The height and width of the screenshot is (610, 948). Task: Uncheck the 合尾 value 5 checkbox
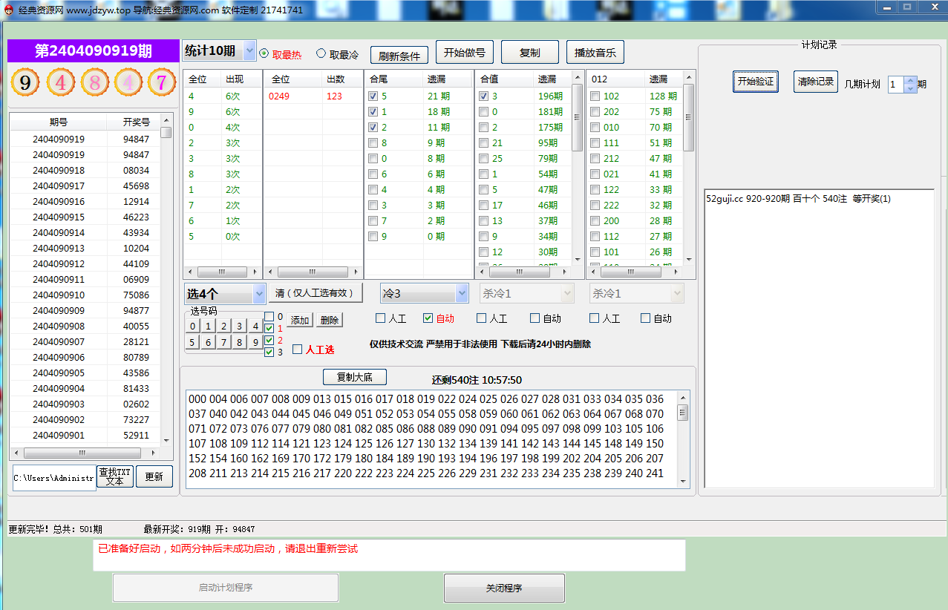pos(373,96)
